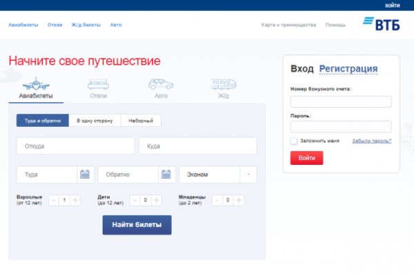Follow the Забыли пароль? link
414x276 pixels.
pos(371,141)
